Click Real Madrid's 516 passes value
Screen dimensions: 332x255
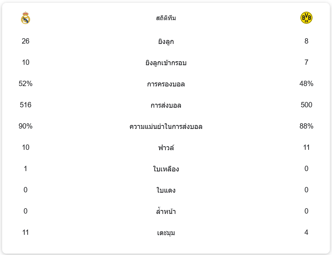26,105
